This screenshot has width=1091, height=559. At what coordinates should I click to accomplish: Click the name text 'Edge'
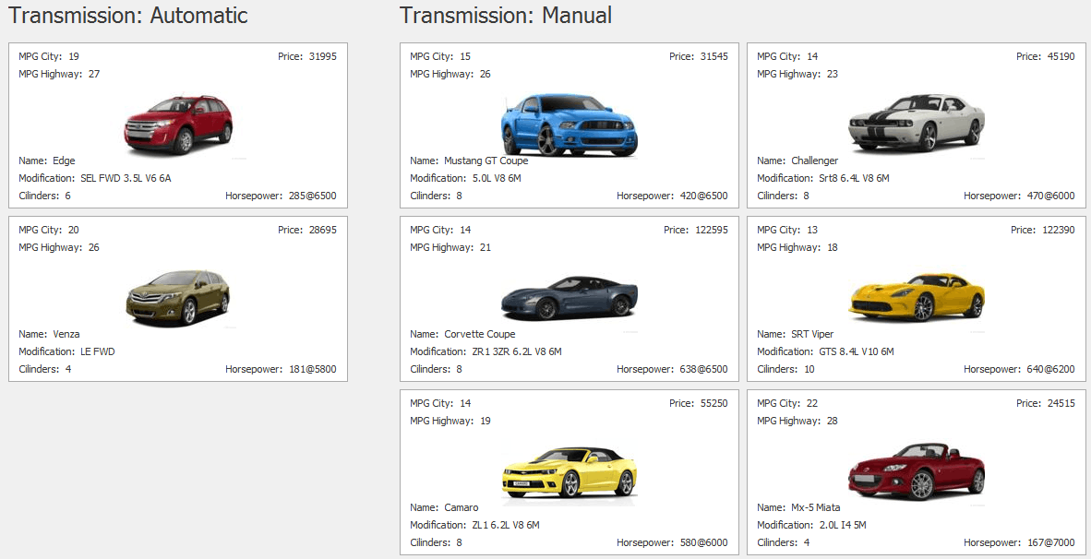(64, 161)
